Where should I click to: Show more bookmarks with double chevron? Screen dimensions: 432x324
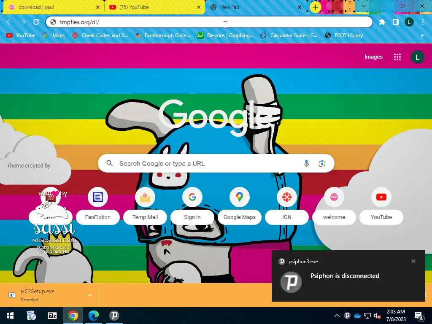[422, 35]
